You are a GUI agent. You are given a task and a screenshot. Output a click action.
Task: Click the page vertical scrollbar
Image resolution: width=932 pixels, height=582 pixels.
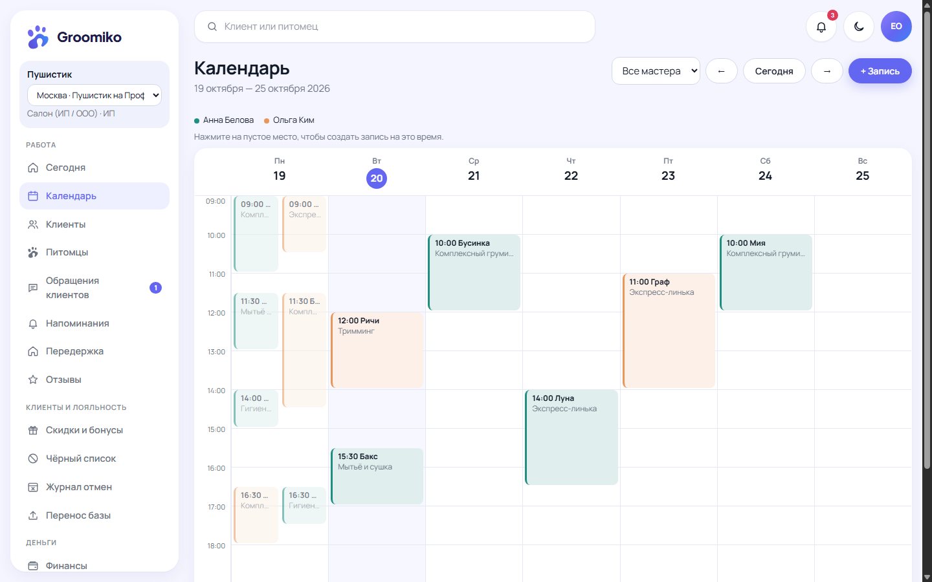pyautogui.click(x=927, y=241)
